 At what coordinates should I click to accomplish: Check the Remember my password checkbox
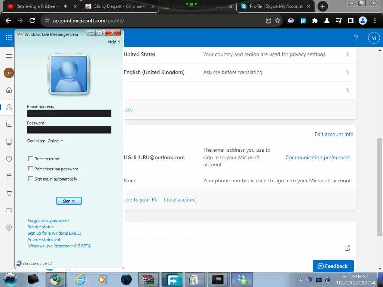tap(31, 169)
